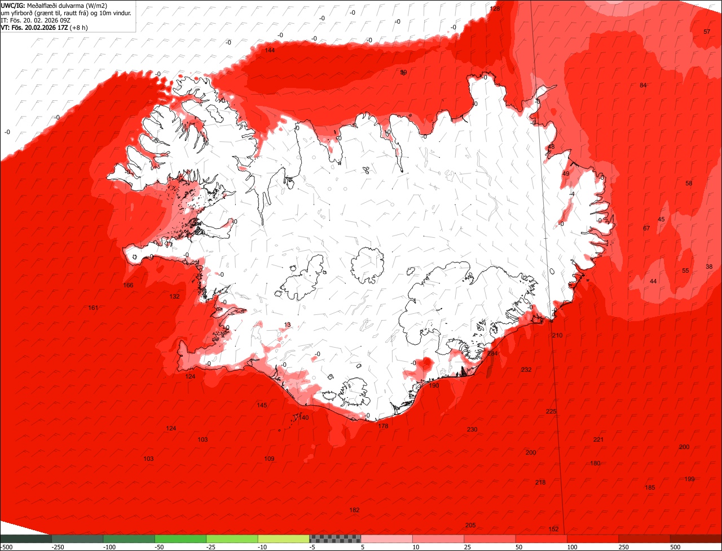This screenshot has height=551, width=722.
Task: Click the '-250' legend label
Action: pos(57,547)
